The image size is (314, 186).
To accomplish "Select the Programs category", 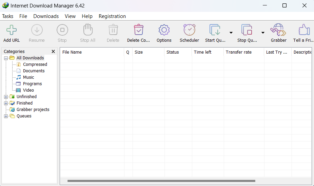I will click(x=33, y=83).
